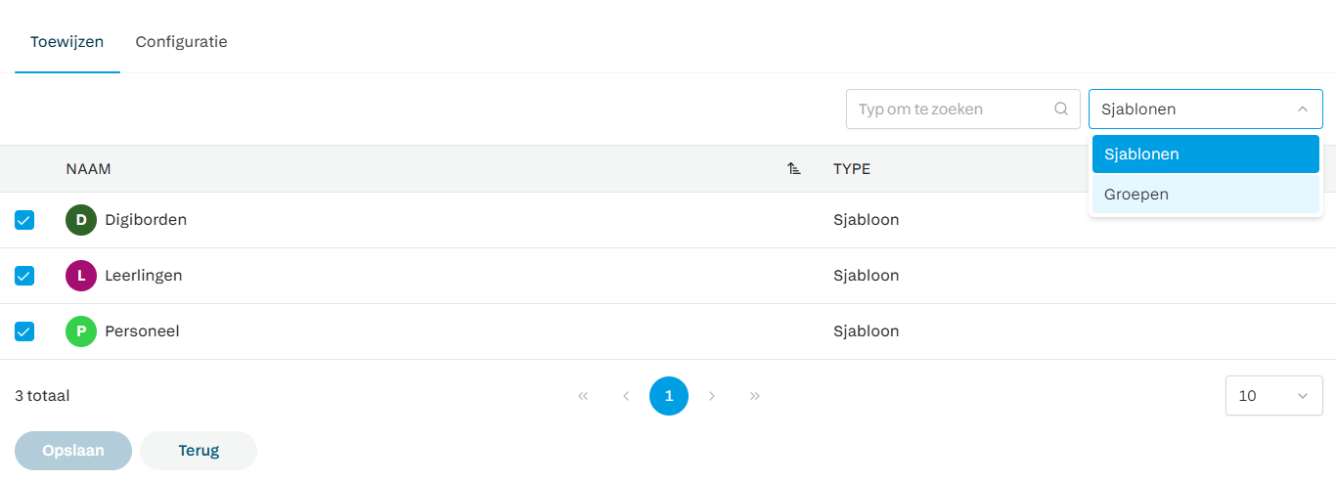Uncheck the Digiborden row checkbox

pyautogui.click(x=24, y=220)
